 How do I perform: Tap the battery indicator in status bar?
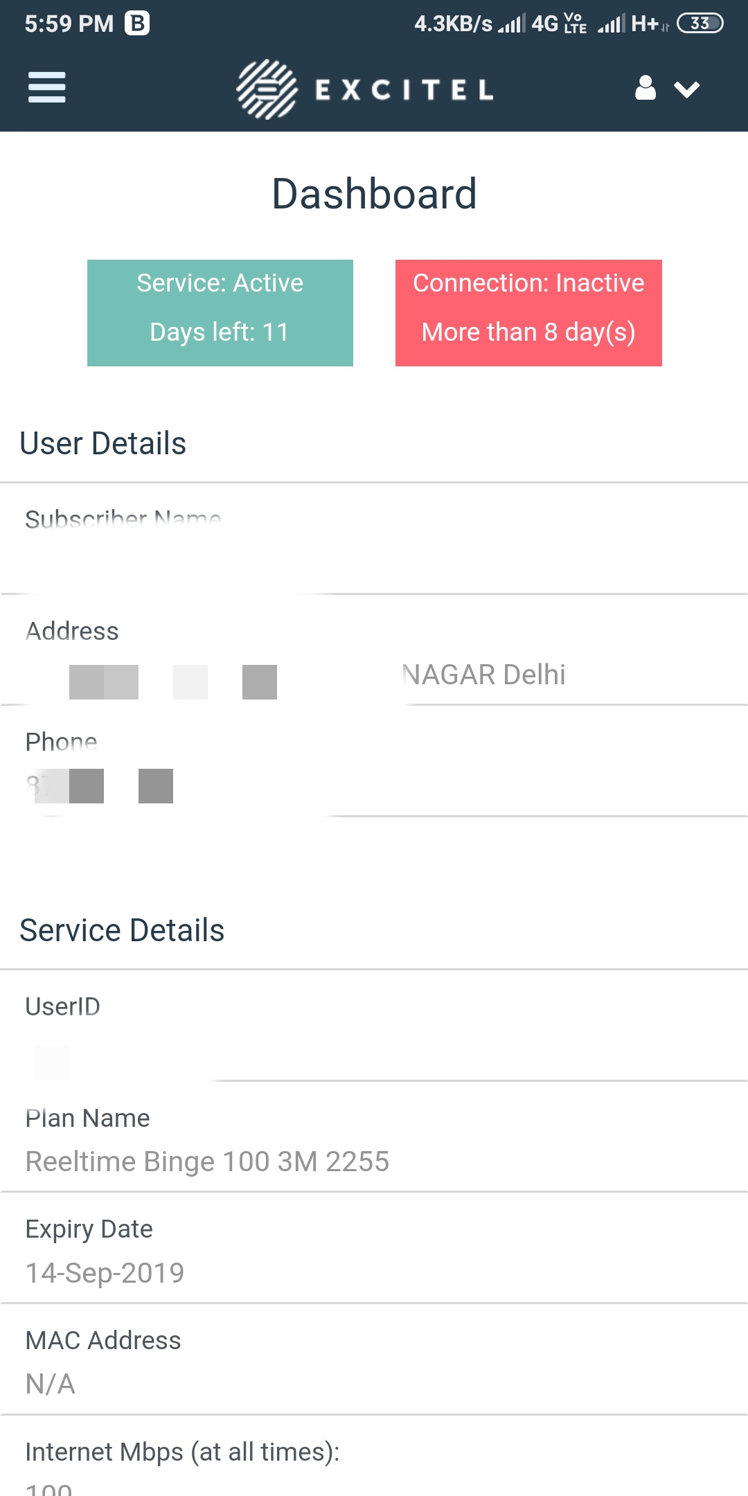[x=700, y=24]
